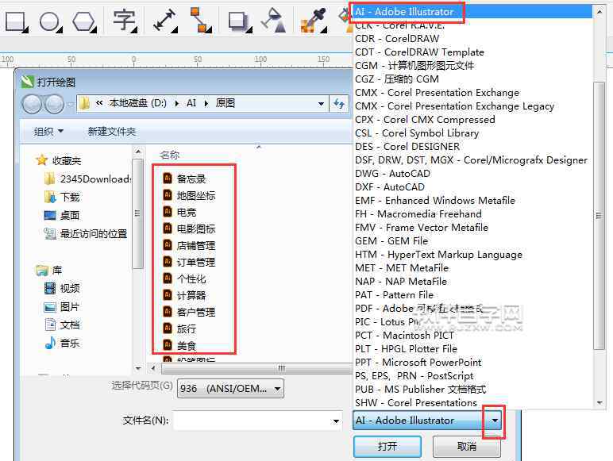Choose CSL - Corel Symbol Library
Viewport: 613px width, 461px height.
point(473,133)
